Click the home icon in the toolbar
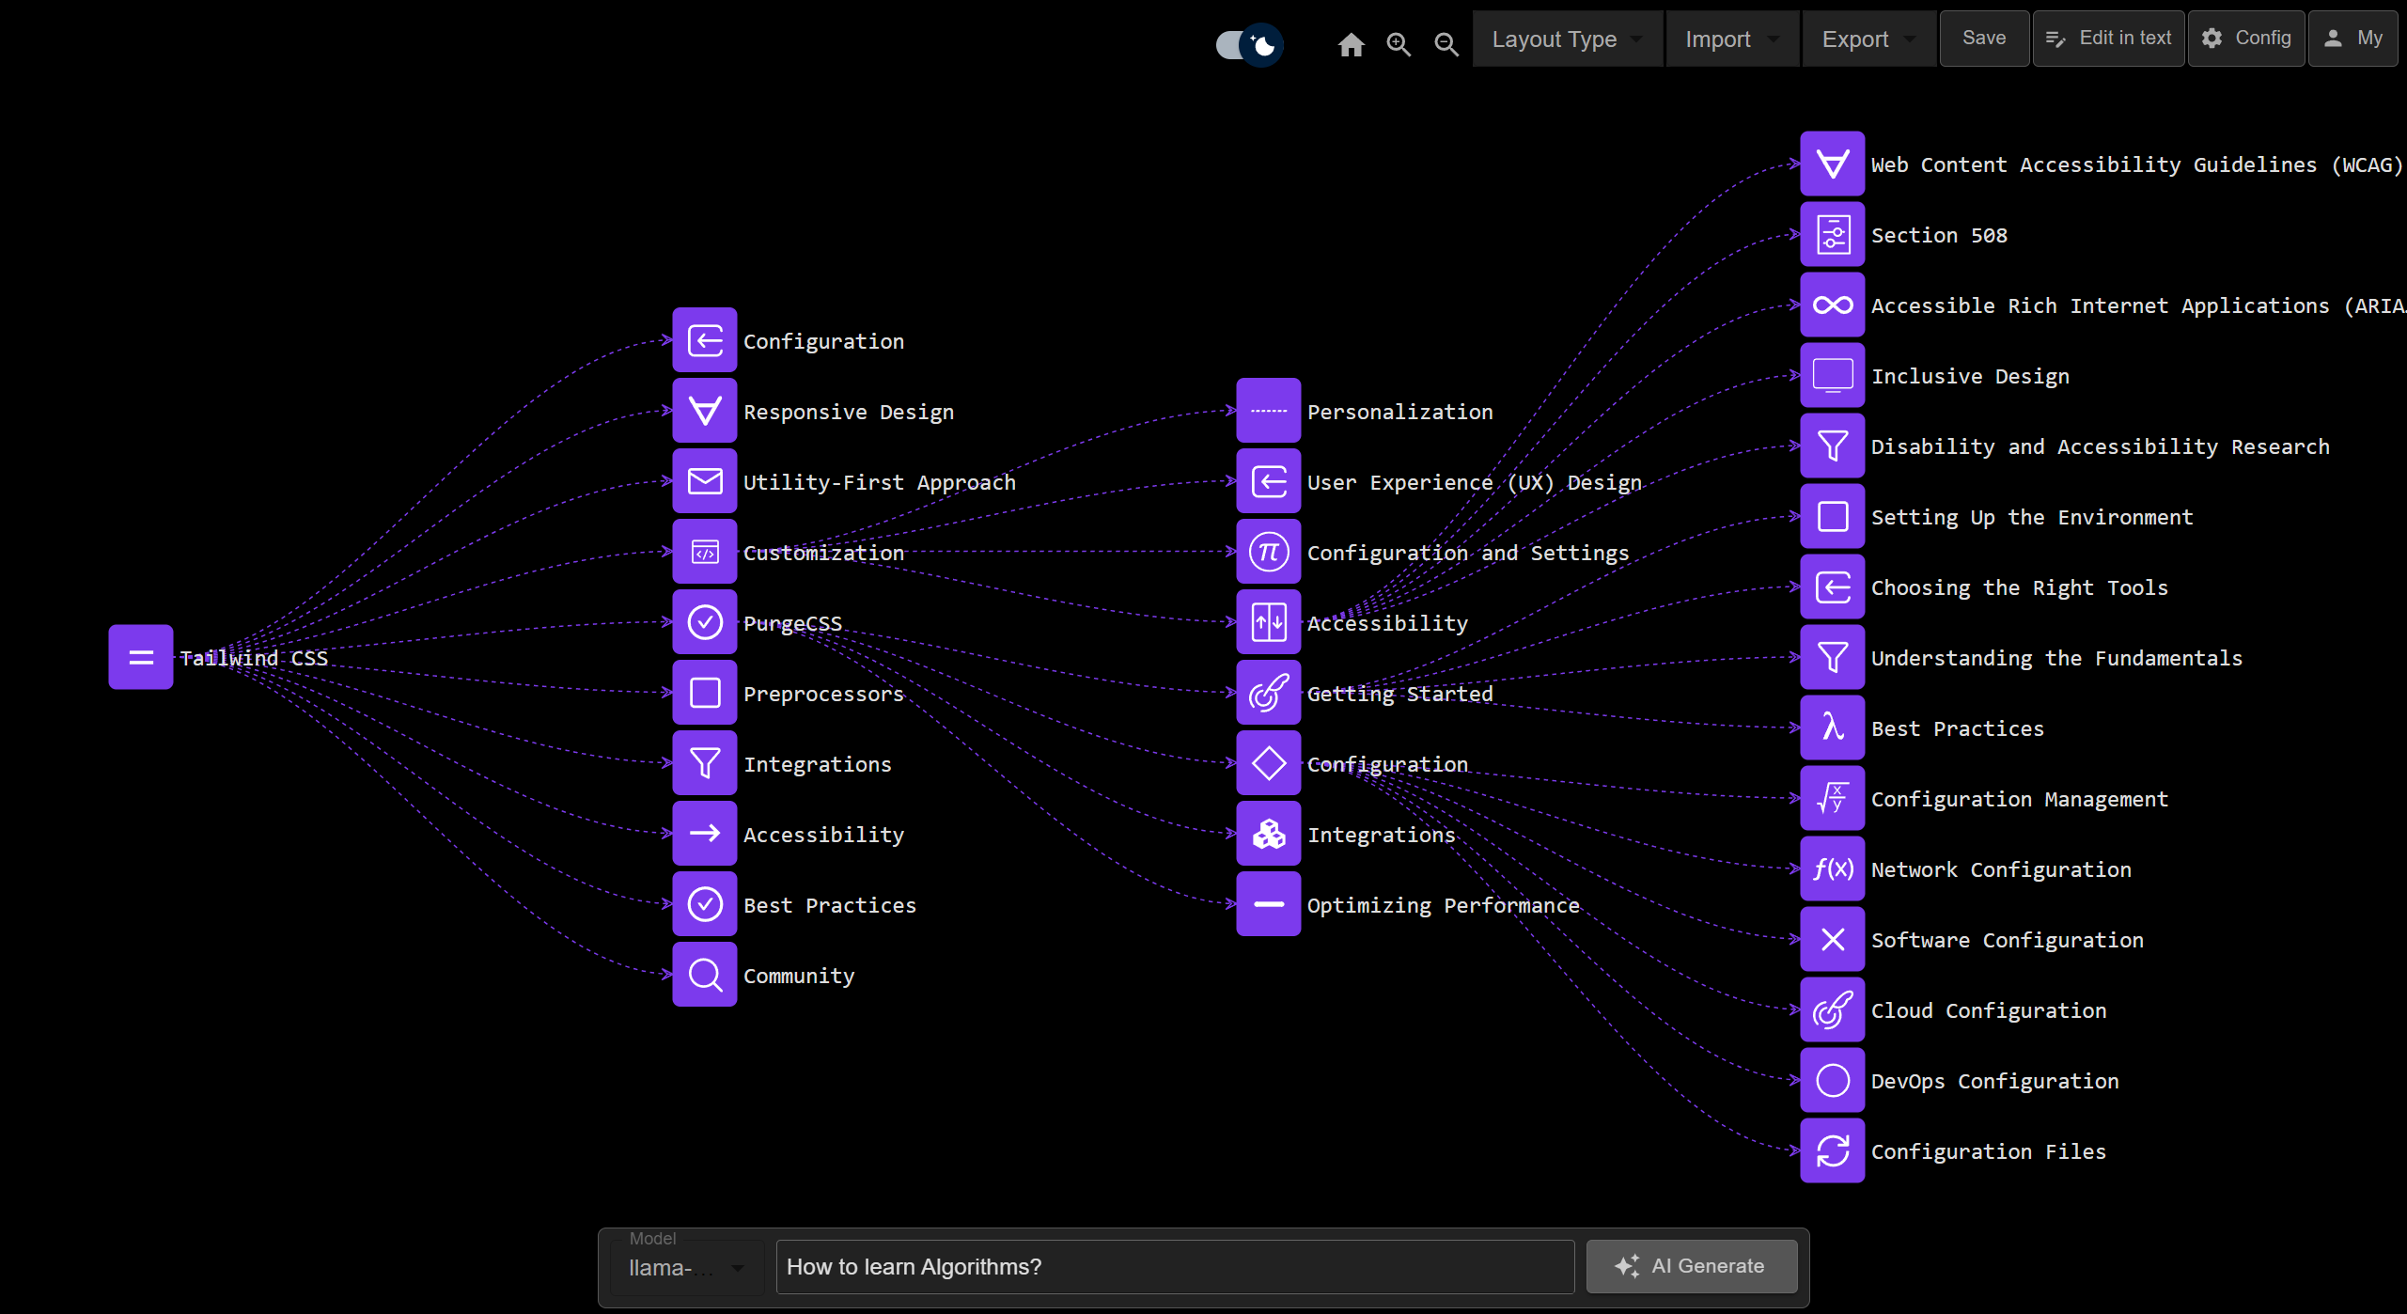 click(1351, 44)
